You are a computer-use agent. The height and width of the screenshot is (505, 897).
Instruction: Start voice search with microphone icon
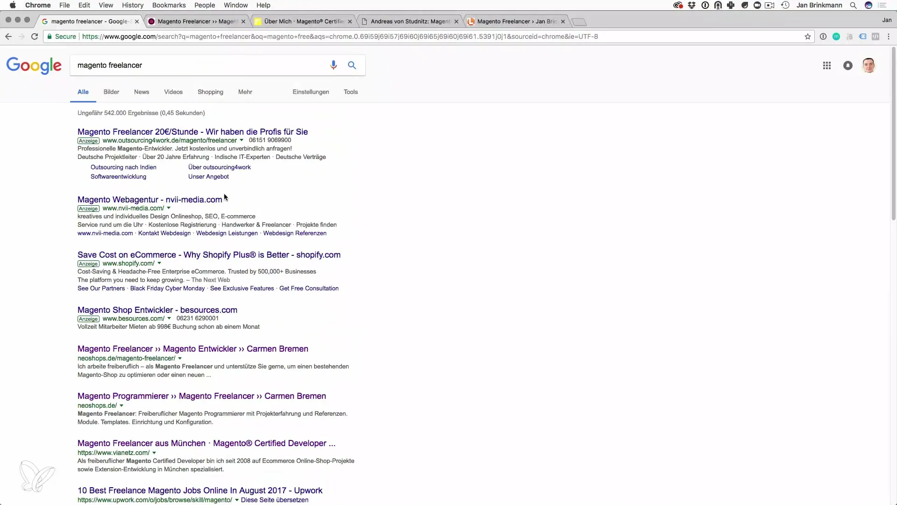point(333,65)
